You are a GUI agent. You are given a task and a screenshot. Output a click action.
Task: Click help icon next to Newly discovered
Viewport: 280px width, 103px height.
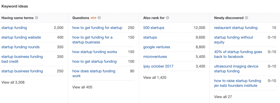[x=247, y=18]
